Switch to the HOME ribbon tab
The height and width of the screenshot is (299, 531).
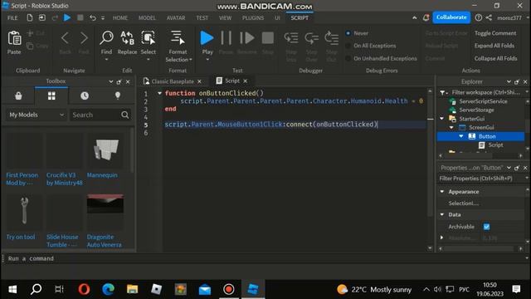click(x=120, y=18)
